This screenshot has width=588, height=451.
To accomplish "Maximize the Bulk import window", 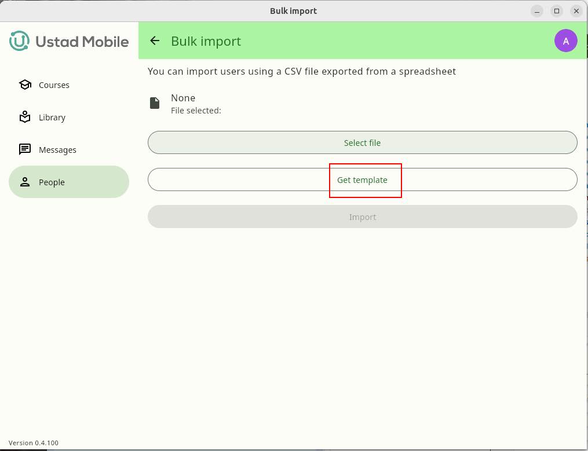I will (x=556, y=11).
